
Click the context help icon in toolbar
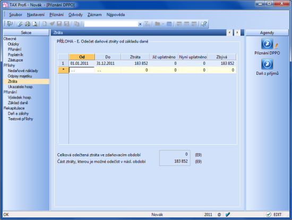click(204, 24)
